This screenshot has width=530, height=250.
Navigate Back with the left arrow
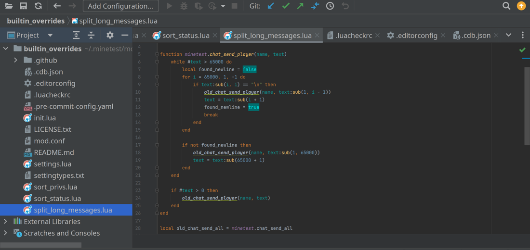(57, 6)
